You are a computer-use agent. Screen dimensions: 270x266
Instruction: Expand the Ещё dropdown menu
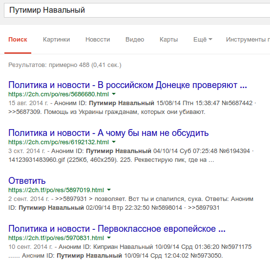[x=203, y=40]
